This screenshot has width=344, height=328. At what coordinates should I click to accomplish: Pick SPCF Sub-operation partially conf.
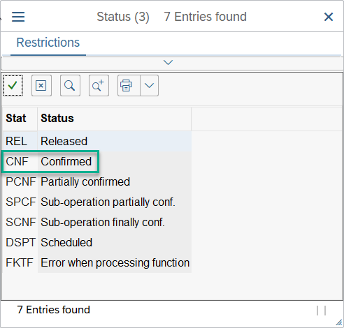click(x=97, y=202)
